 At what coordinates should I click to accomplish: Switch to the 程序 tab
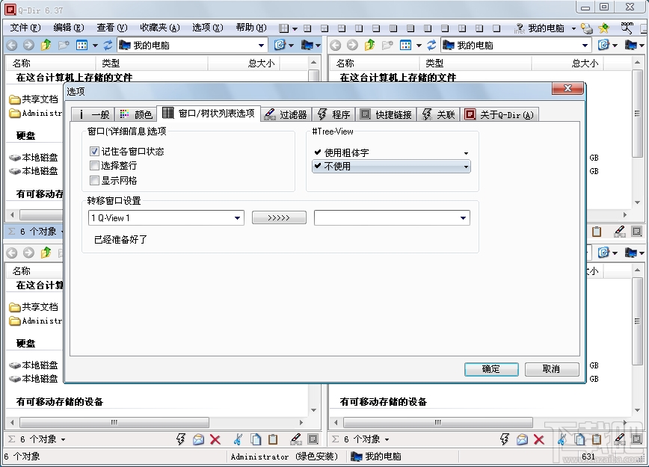pyautogui.click(x=334, y=114)
